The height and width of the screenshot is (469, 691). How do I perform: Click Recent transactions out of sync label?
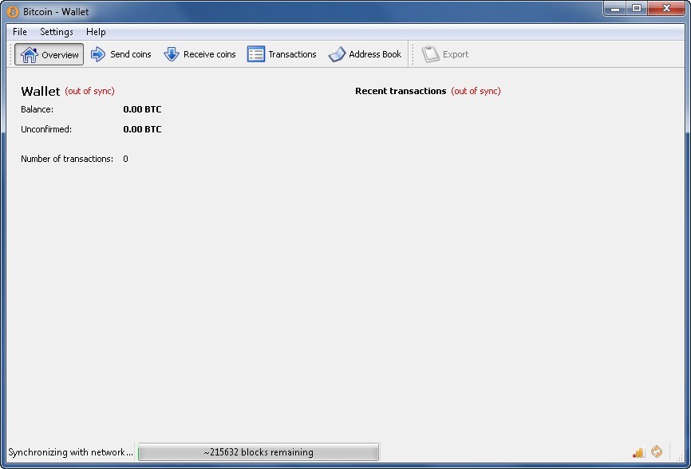(x=476, y=91)
